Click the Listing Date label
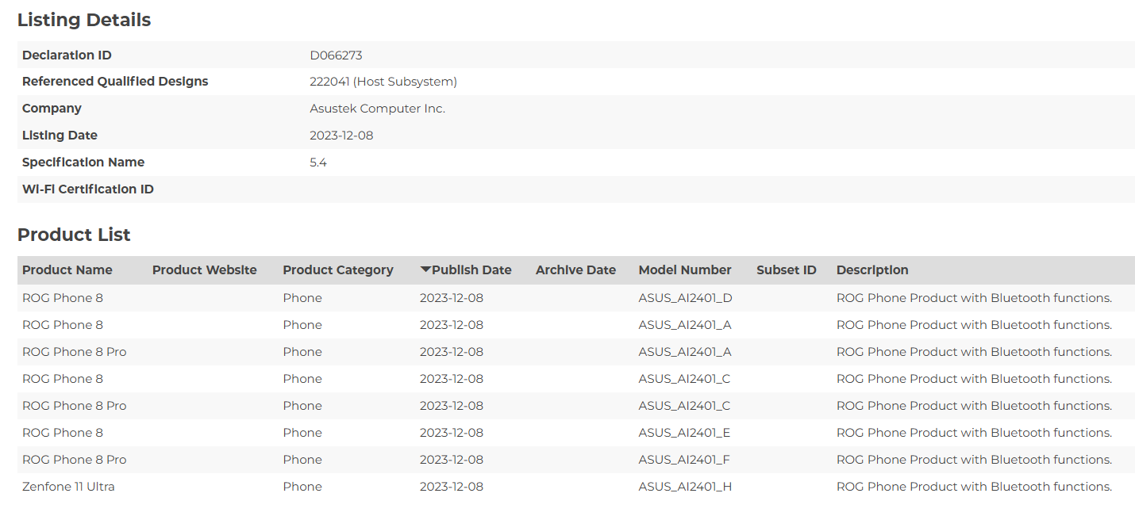 tap(60, 136)
